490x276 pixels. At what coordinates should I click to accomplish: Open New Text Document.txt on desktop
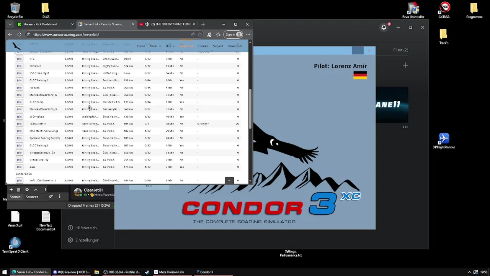click(x=46, y=222)
